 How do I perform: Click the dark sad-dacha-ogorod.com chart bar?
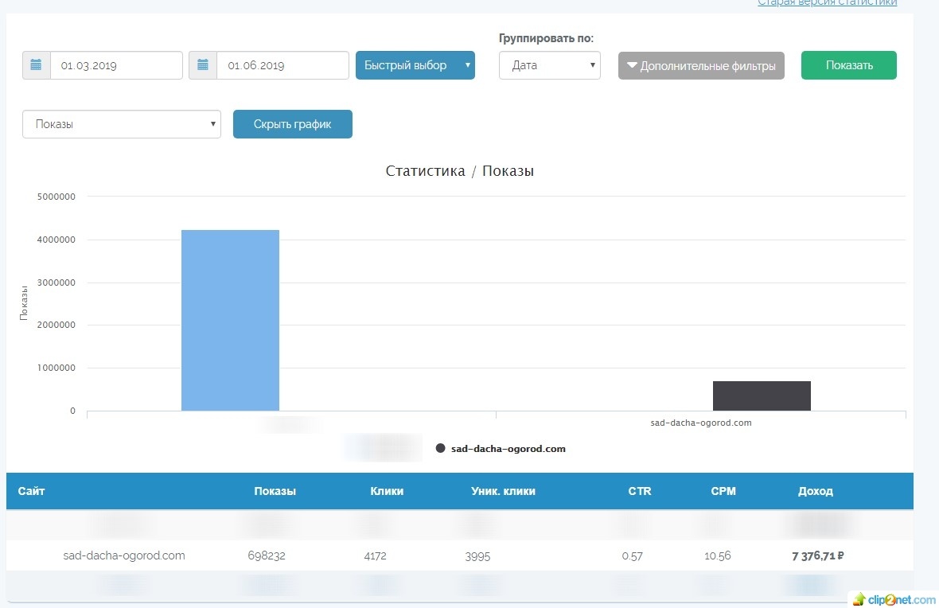tap(761, 396)
